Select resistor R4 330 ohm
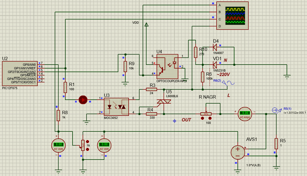Viewport: 307px width, 176px height. point(151,114)
